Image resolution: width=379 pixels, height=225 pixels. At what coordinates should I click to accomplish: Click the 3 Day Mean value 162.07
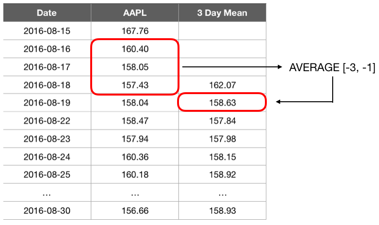pos(222,85)
